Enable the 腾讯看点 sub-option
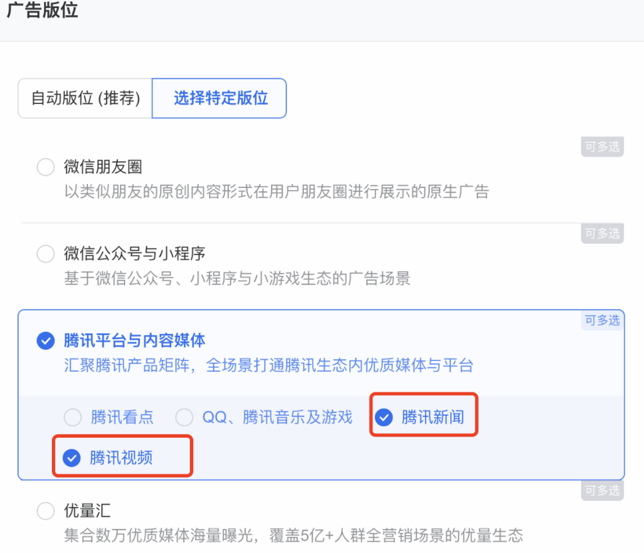This screenshot has width=644, height=553. 73,417
